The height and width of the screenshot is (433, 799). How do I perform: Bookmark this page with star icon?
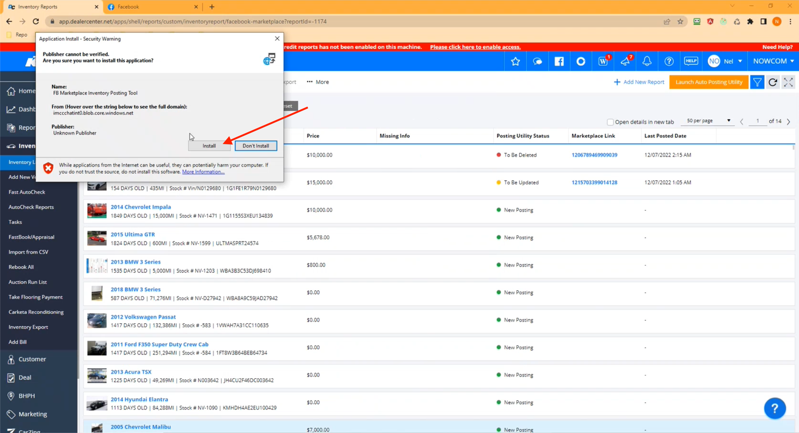tap(680, 22)
